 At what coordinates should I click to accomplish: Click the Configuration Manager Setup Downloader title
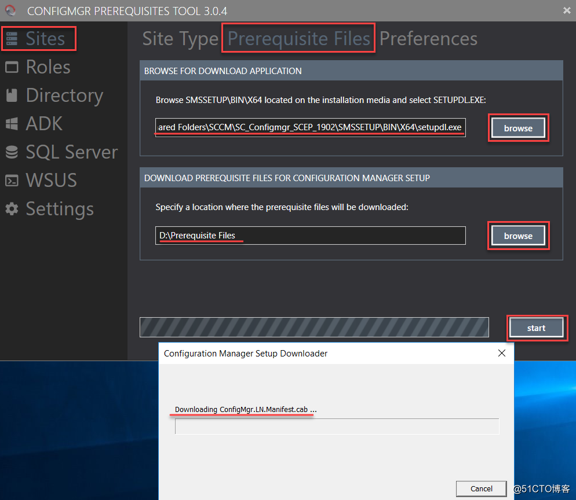click(245, 353)
